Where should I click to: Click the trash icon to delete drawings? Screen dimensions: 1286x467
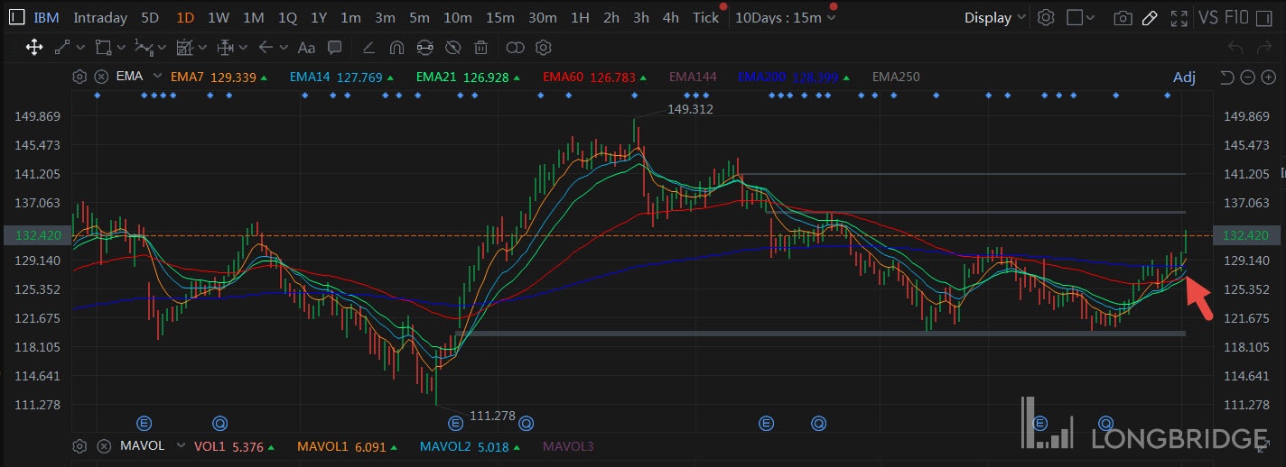point(481,48)
